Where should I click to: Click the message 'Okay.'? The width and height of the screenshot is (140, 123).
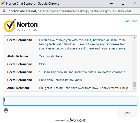coord(43,64)
